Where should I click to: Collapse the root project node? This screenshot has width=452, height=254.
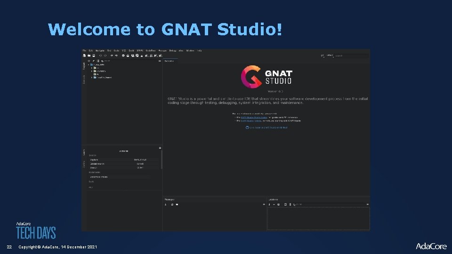coord(89,65)
